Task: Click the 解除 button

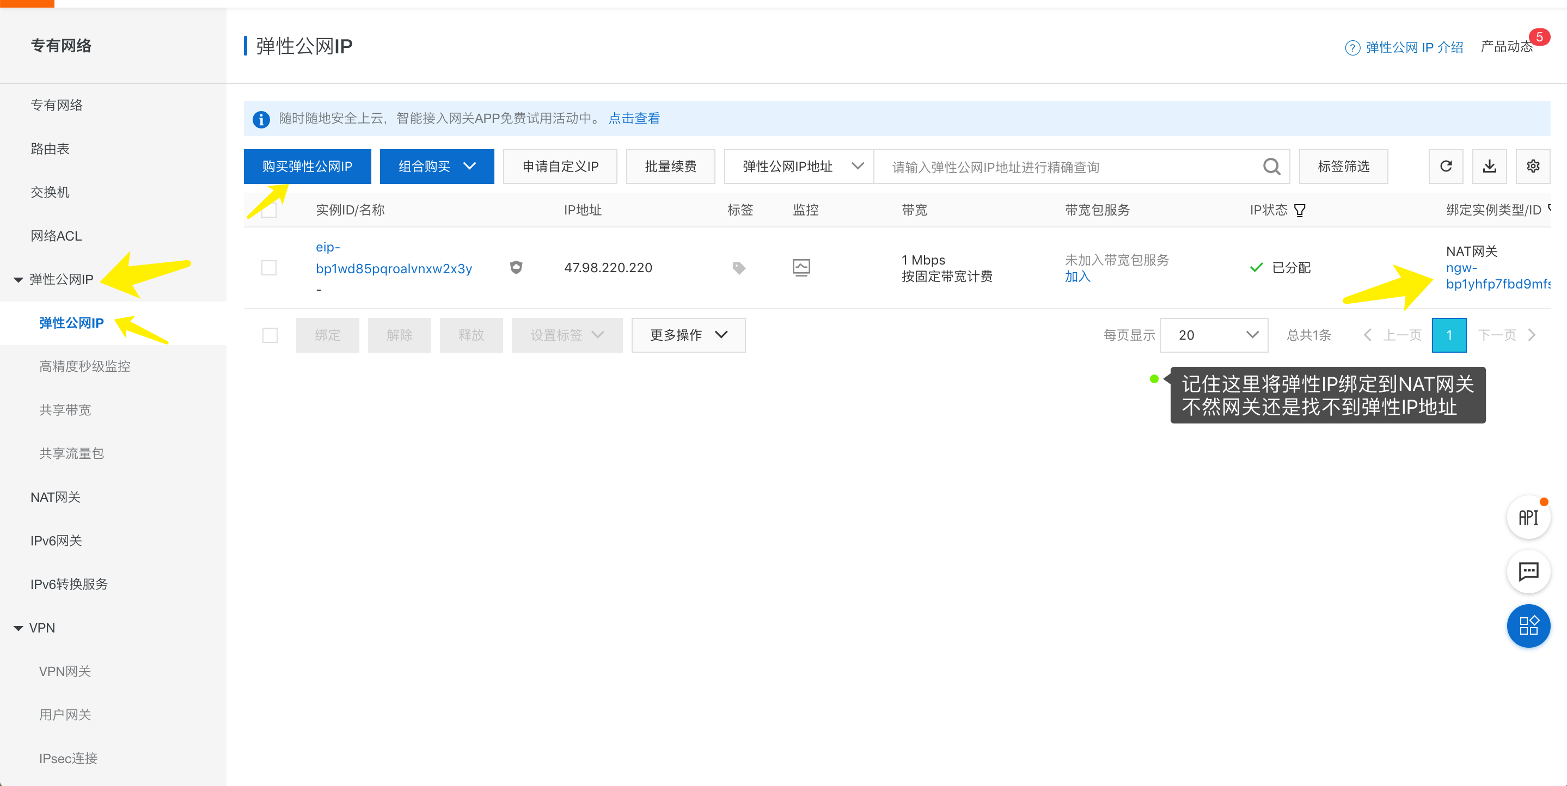Action: [x=399, y=335]
